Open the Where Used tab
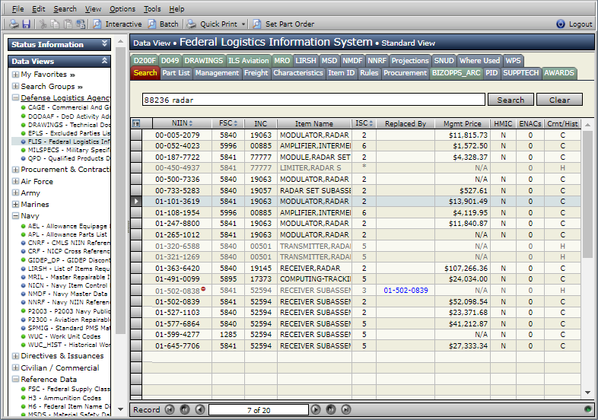 tap(479, 61)
